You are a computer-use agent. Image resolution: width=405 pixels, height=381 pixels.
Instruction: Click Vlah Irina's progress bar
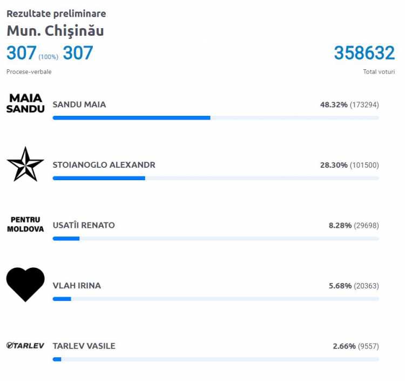click(215, 299)
